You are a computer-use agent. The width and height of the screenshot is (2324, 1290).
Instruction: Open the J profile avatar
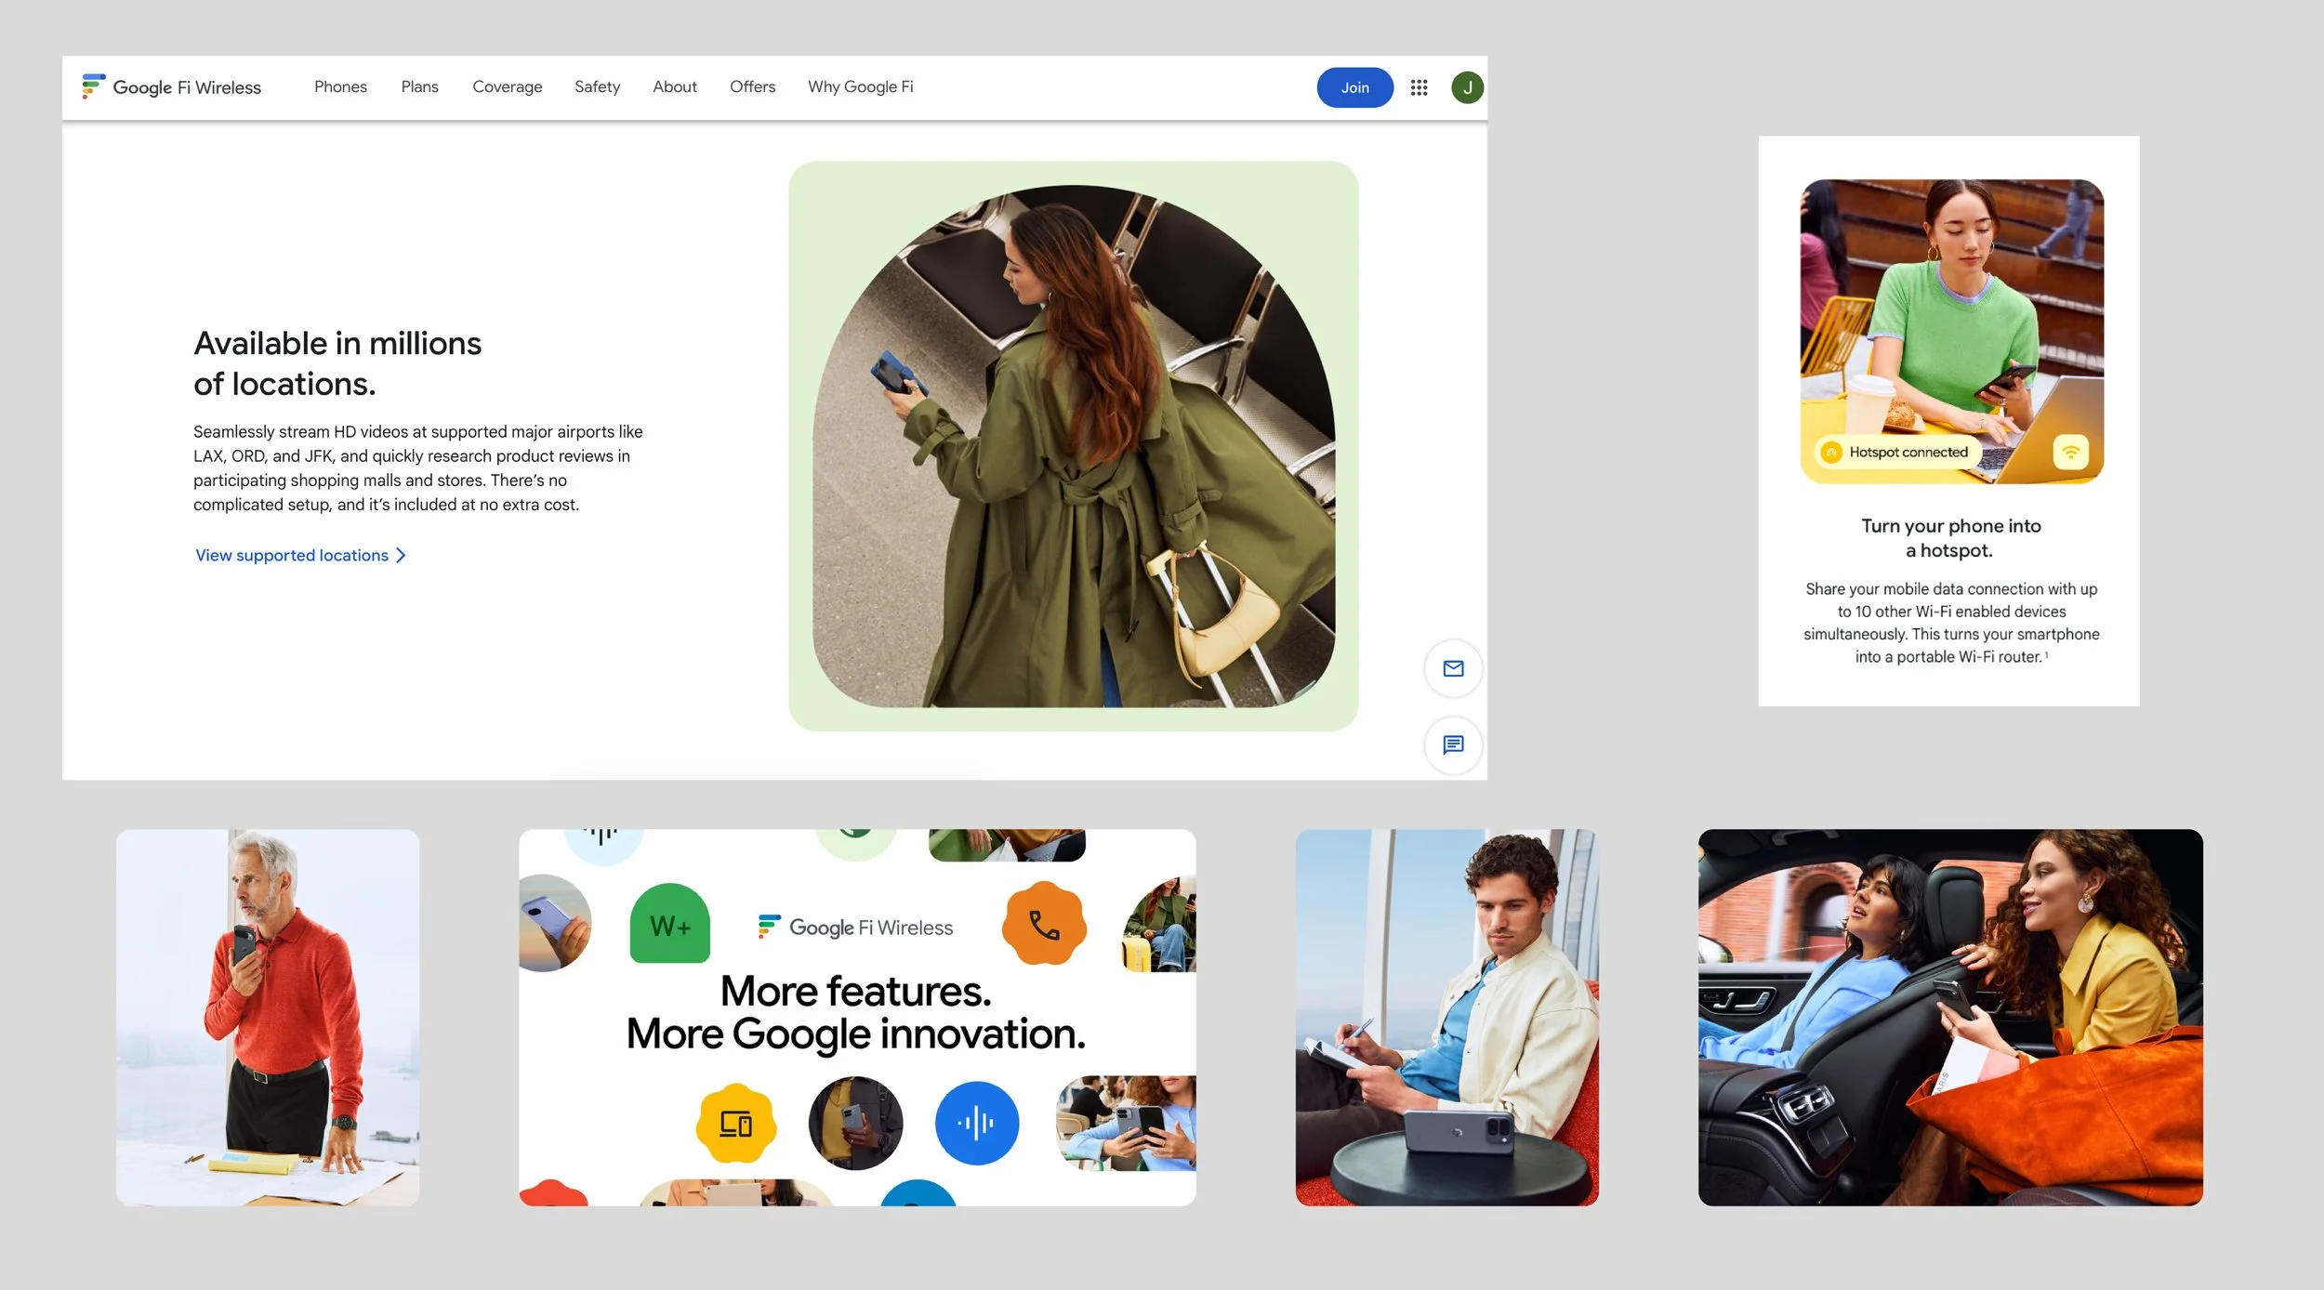1467,86
